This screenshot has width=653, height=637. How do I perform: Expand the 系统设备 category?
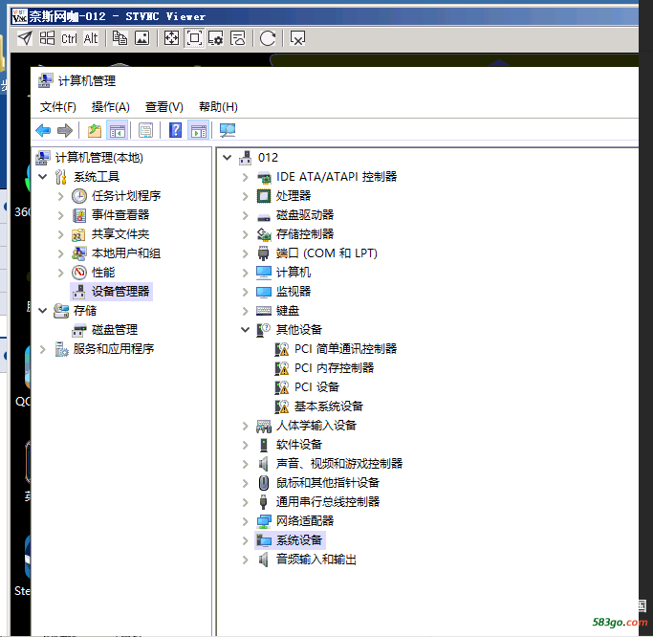tap(246, 540)
